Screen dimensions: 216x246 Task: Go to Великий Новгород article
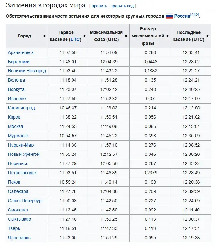tap(27, 71)
